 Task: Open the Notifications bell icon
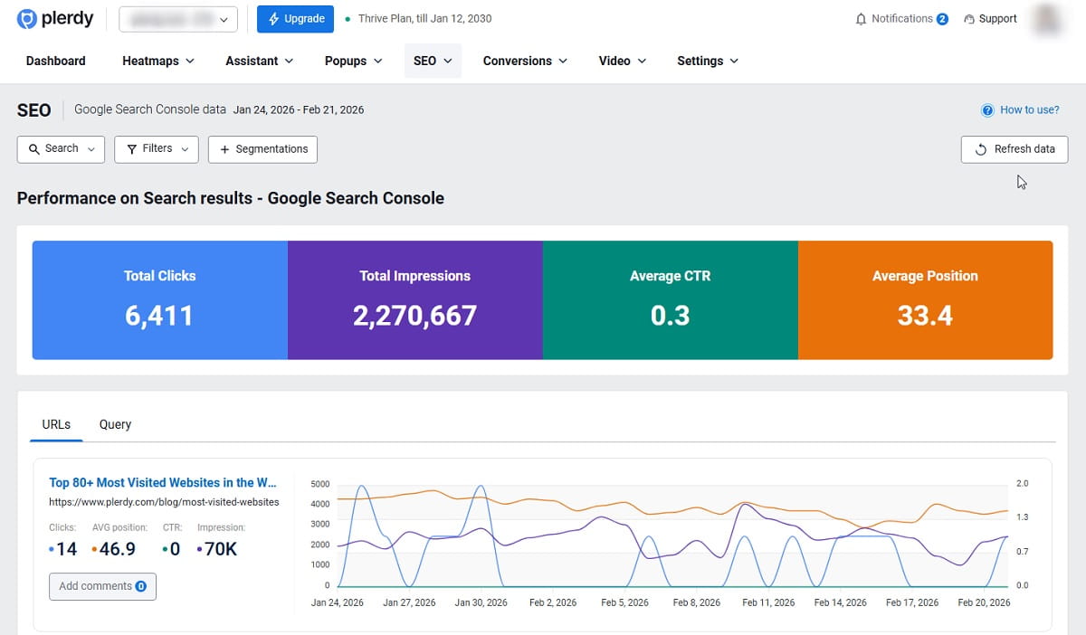pyautogui.click(x=862, y=18)
